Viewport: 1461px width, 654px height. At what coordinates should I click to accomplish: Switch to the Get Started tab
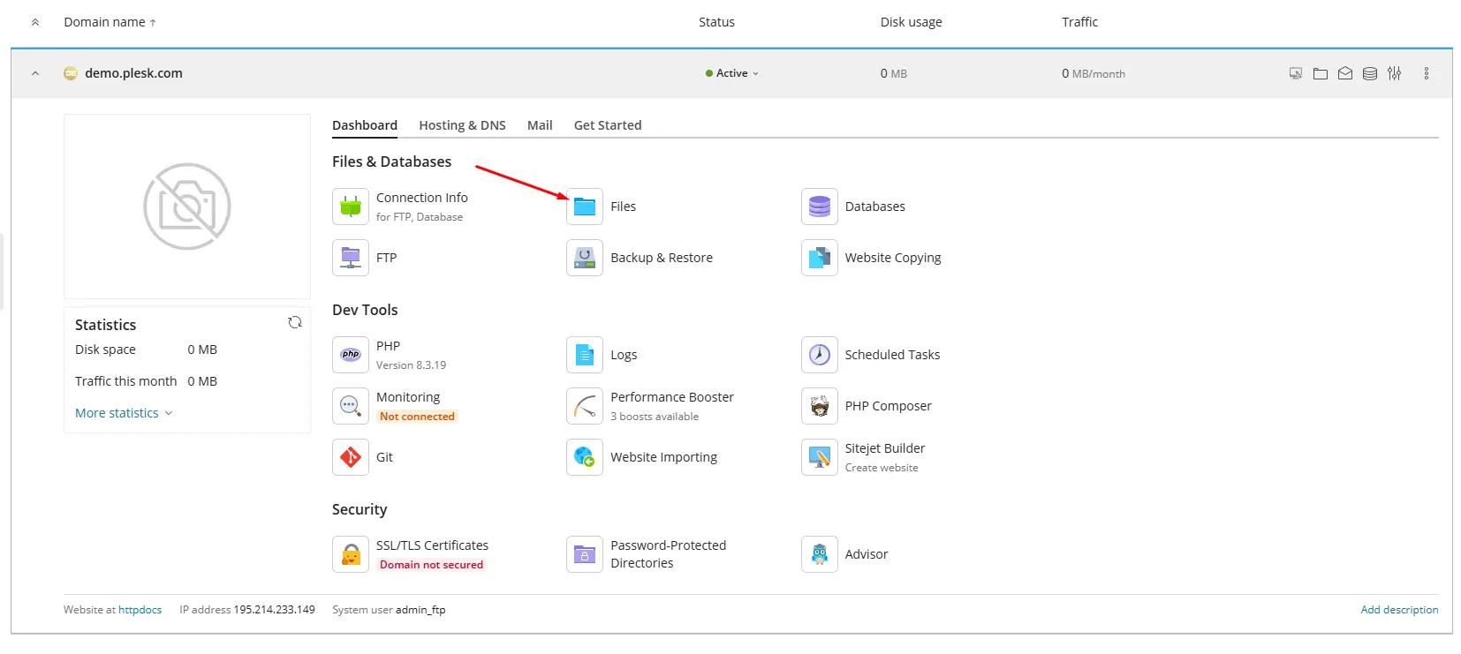point(607,125)
